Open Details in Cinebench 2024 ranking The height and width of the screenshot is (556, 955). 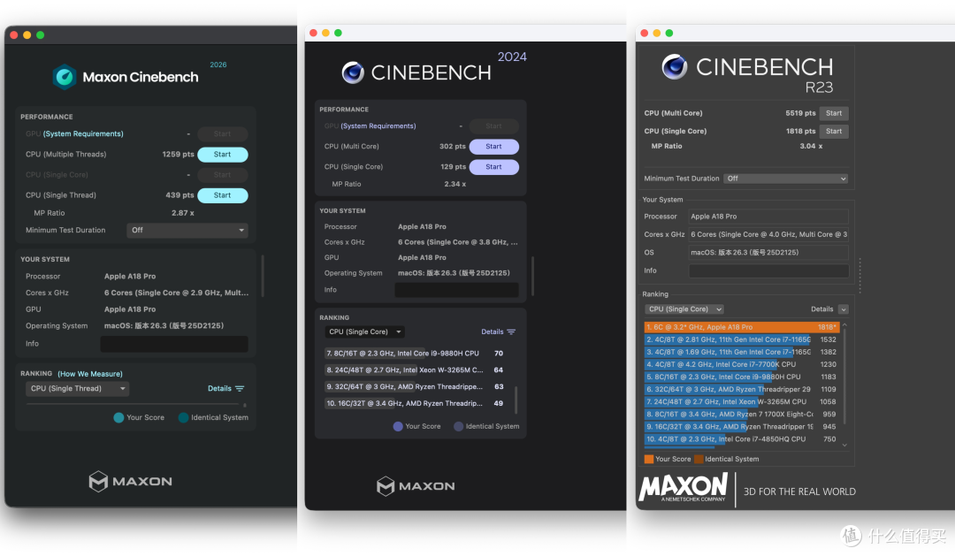493,331
